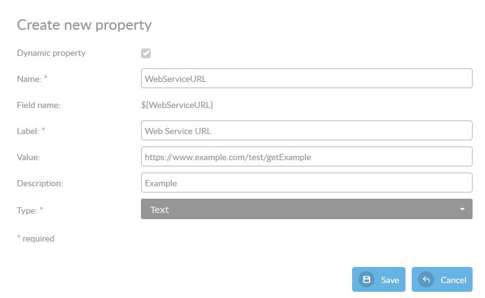Expand the Type dropdown arrow

coord(462,209)
